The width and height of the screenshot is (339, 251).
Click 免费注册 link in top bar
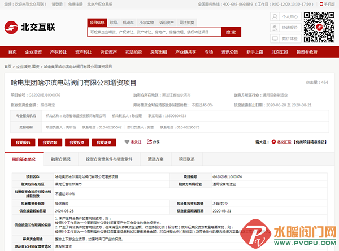click(75, 4)
